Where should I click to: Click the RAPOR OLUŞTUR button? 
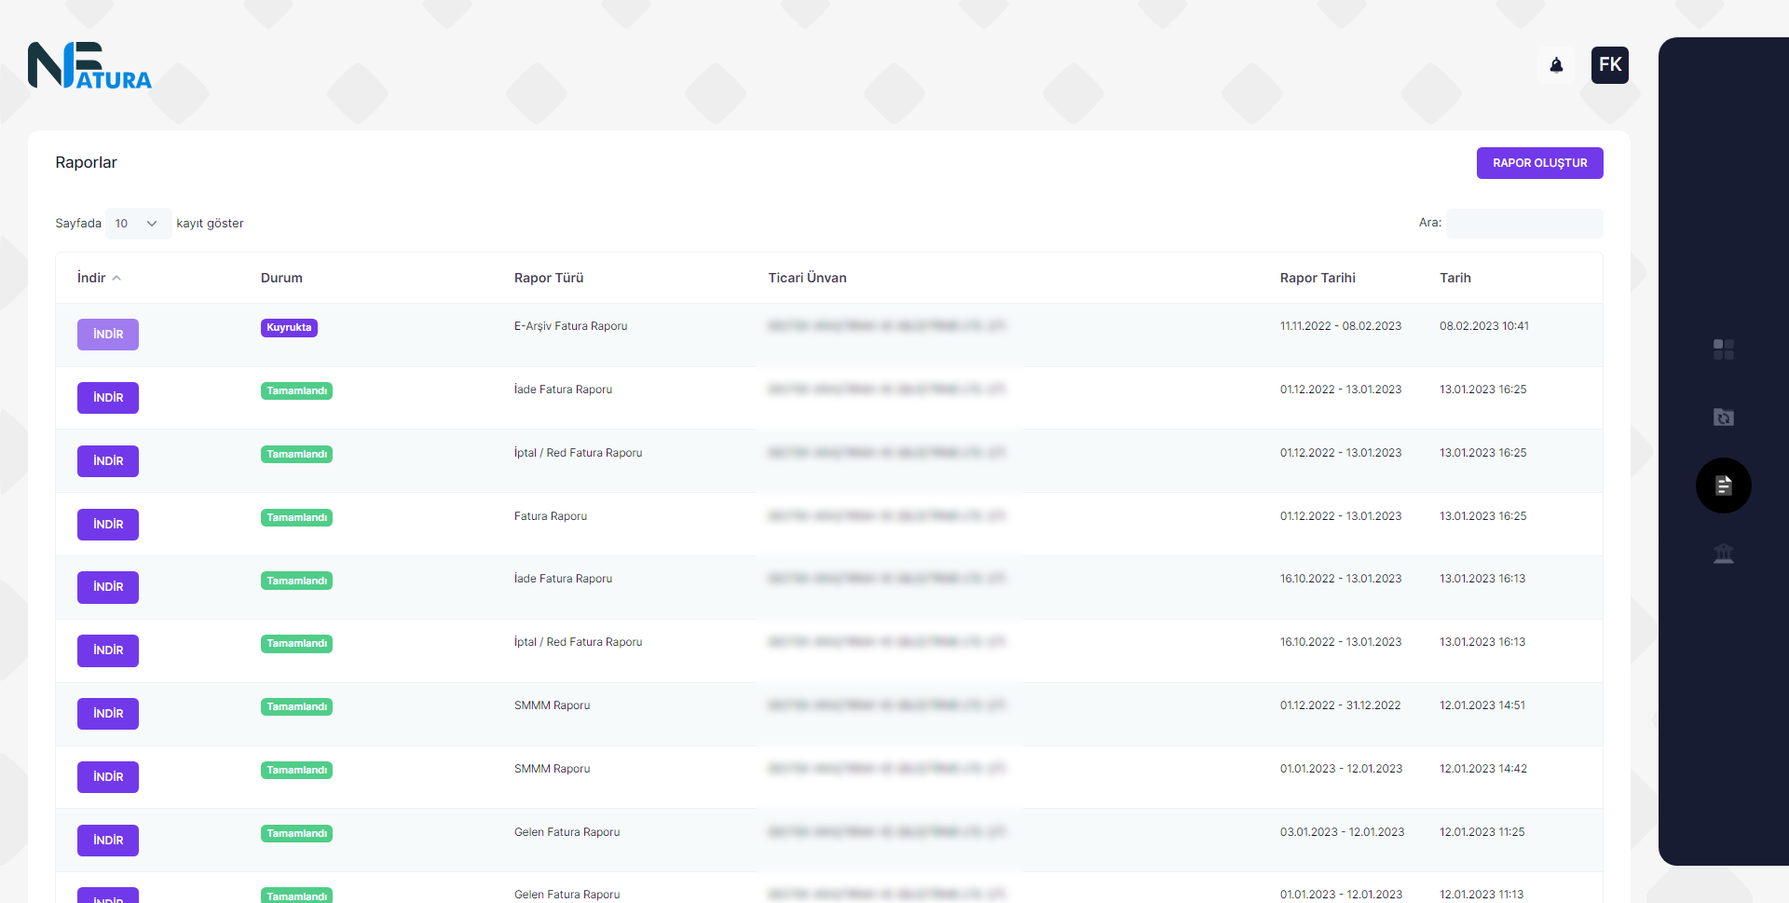click(1539, 163)
